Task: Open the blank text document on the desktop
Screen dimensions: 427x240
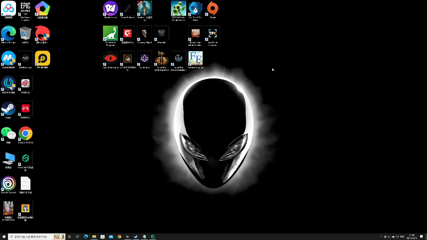Action: click(25, 184)
